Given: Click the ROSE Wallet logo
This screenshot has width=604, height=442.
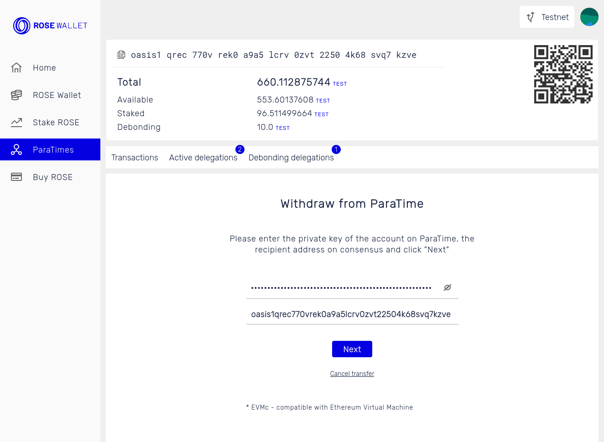Looking at the screenshot, I should click(50, 26).
